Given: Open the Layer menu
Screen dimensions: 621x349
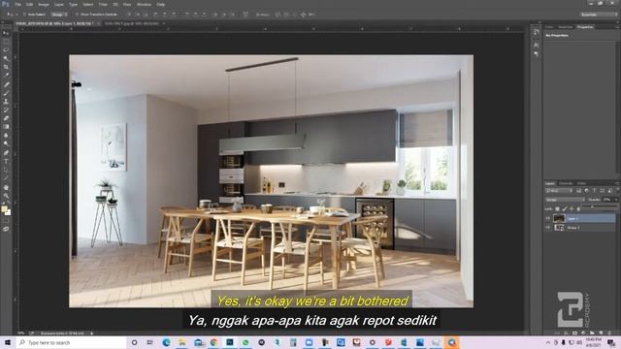Looking at the screenshot, I should (x=59, y=4).
